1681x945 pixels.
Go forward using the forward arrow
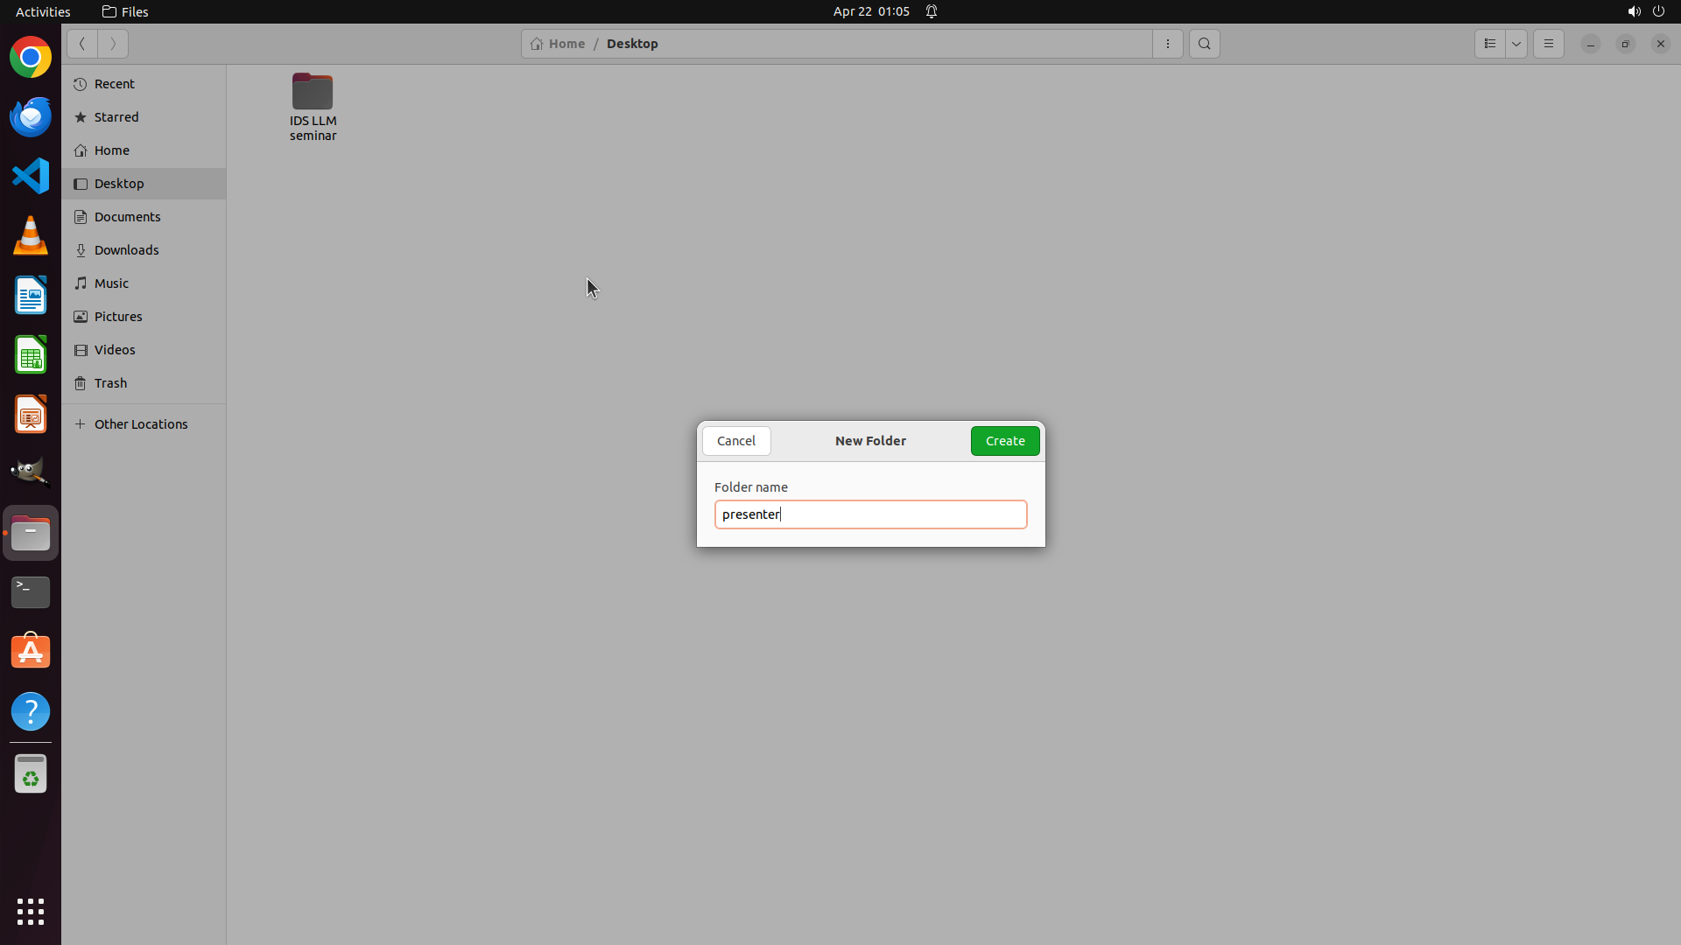(x=113, y=44)
